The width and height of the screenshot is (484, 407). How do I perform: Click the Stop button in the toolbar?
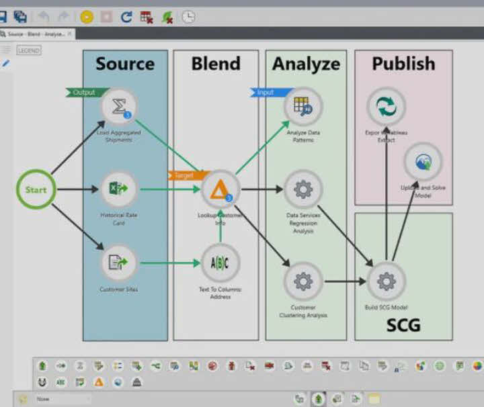[106, 17]
